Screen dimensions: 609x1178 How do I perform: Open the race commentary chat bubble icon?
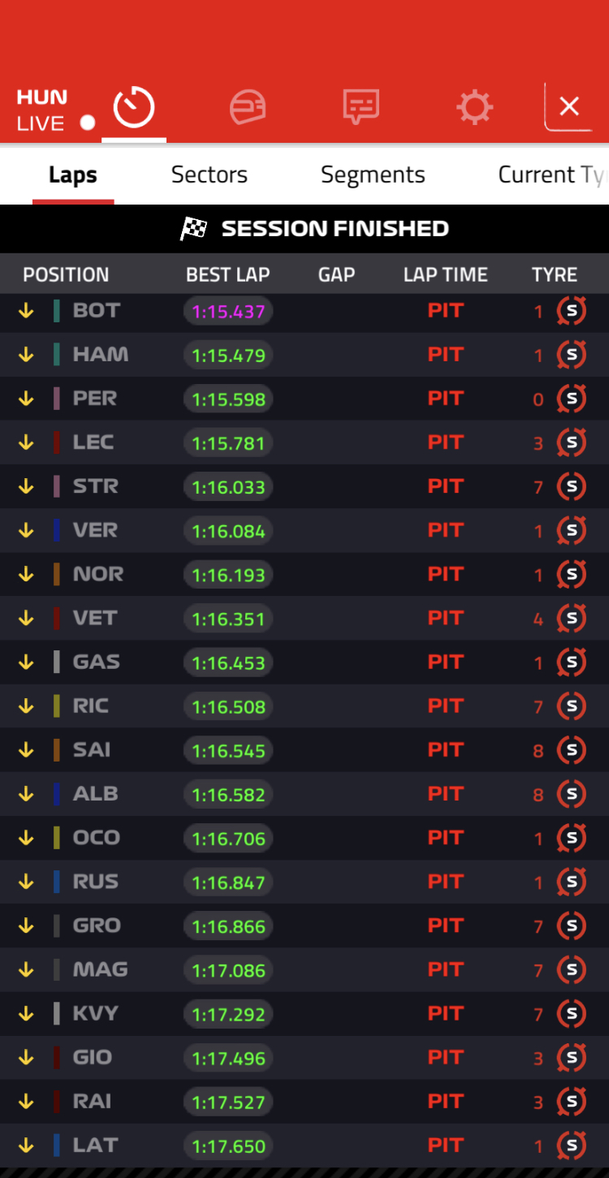tap(361, 107)
